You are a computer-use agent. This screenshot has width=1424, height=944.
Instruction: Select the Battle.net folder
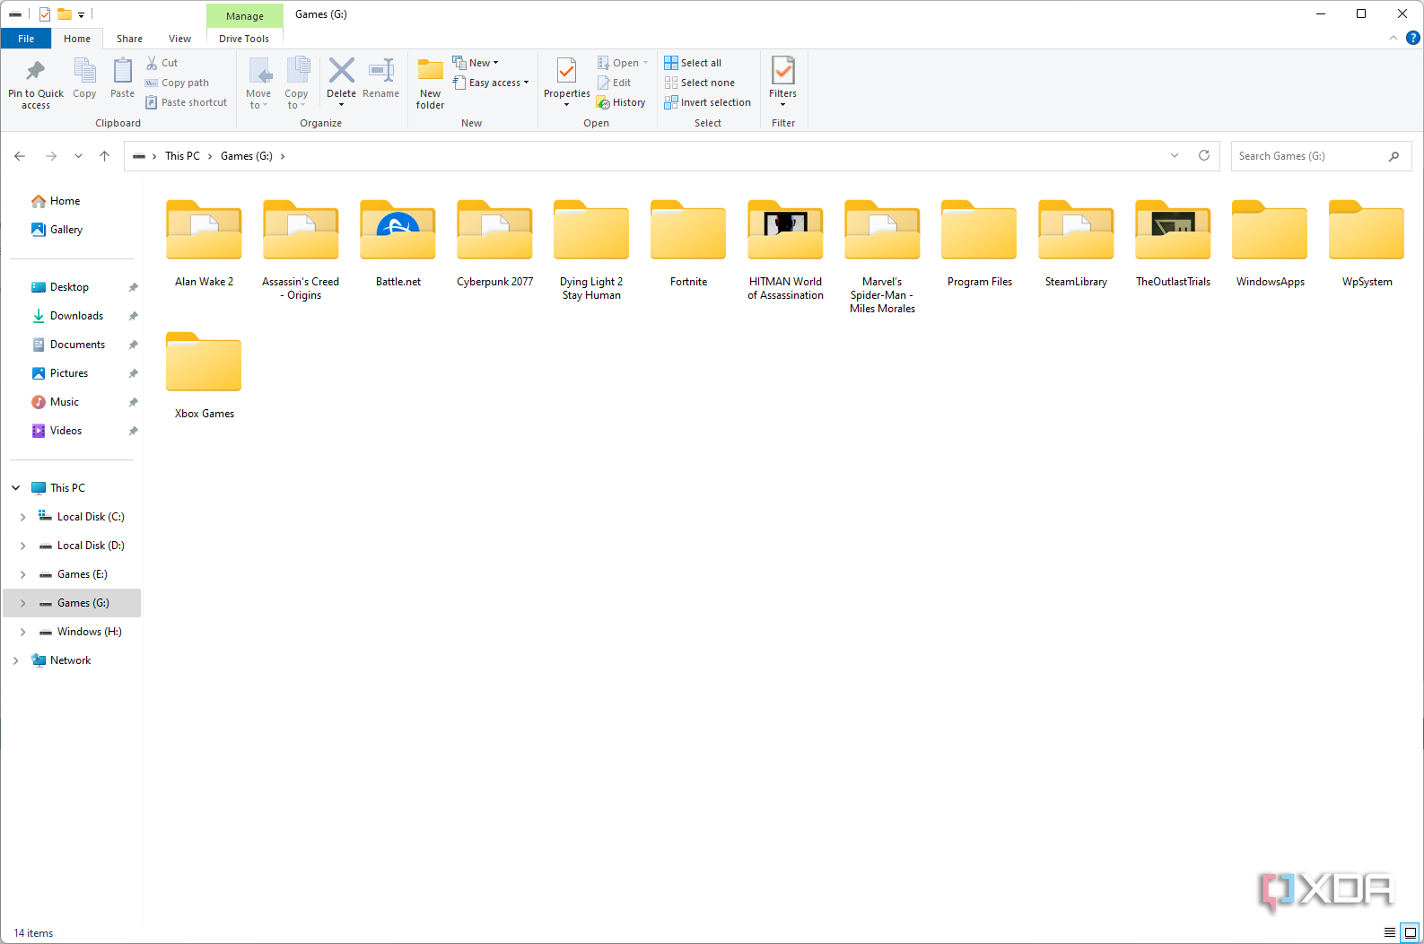(398, 243)
